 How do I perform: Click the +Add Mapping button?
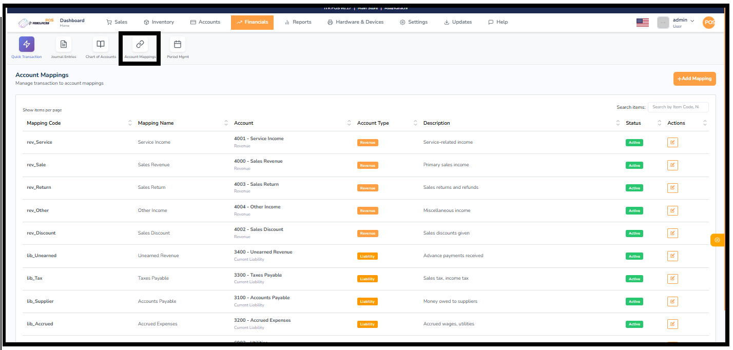coord(695,79)
